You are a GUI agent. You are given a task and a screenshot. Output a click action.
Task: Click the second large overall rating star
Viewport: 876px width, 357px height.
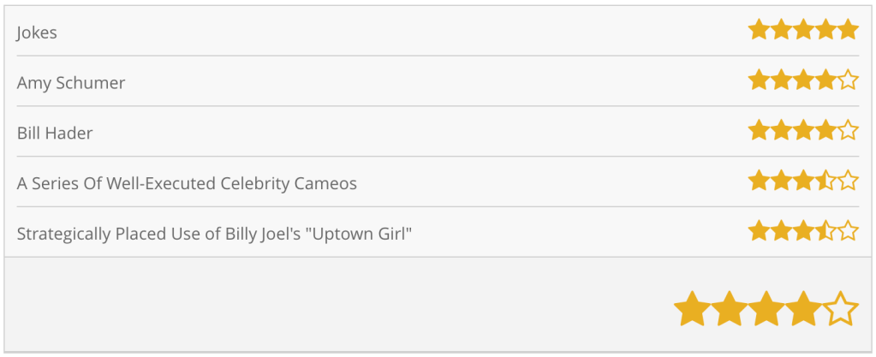click(x=730, y=309)
